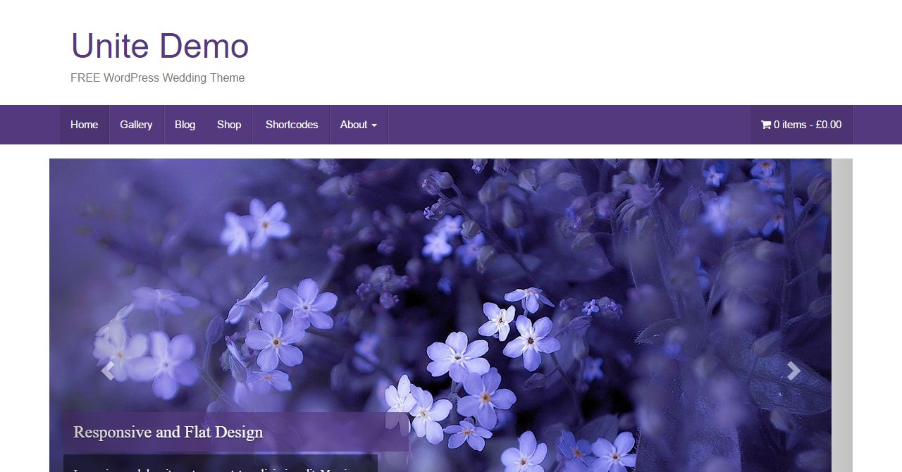Open the Gallery page from navbar

pyautogui.click(x=136, y=125)
